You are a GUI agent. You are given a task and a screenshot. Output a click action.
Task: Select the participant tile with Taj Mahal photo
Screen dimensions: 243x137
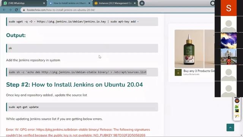click(x=229, y=57)
